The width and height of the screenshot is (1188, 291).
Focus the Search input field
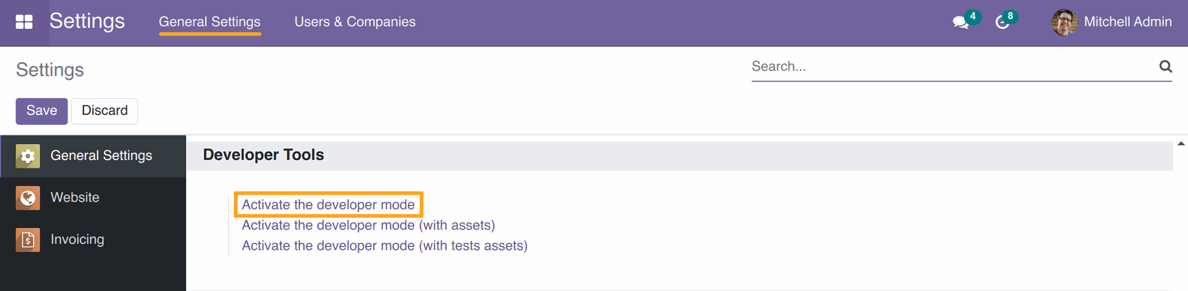tap(953, 67)
